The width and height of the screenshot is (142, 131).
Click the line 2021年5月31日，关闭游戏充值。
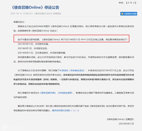click(x=33, y=44)
